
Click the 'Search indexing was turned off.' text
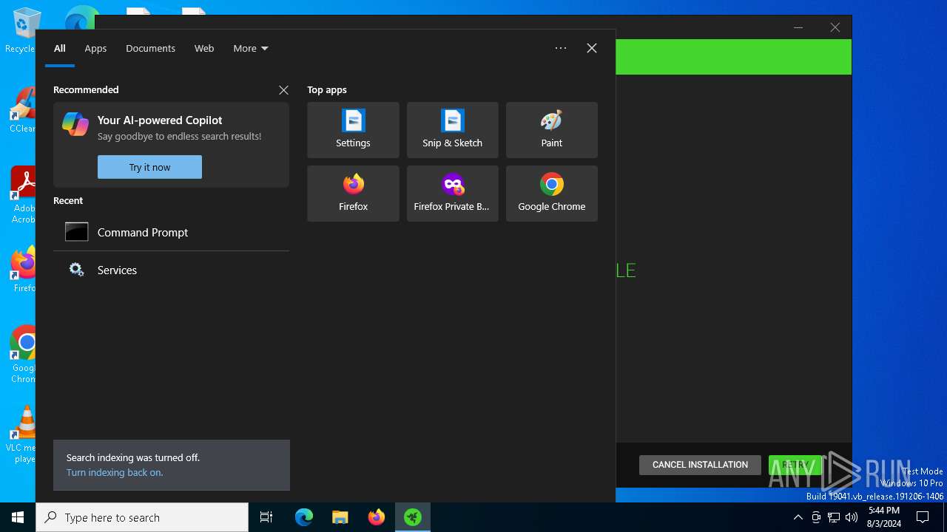(133, 458)
